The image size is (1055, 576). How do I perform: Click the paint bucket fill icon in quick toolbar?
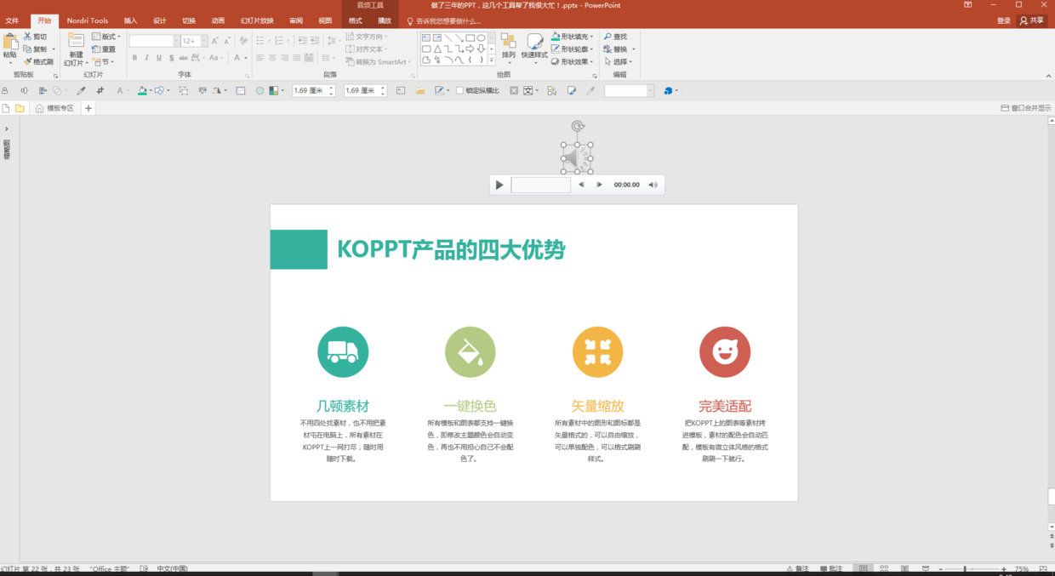143,90
